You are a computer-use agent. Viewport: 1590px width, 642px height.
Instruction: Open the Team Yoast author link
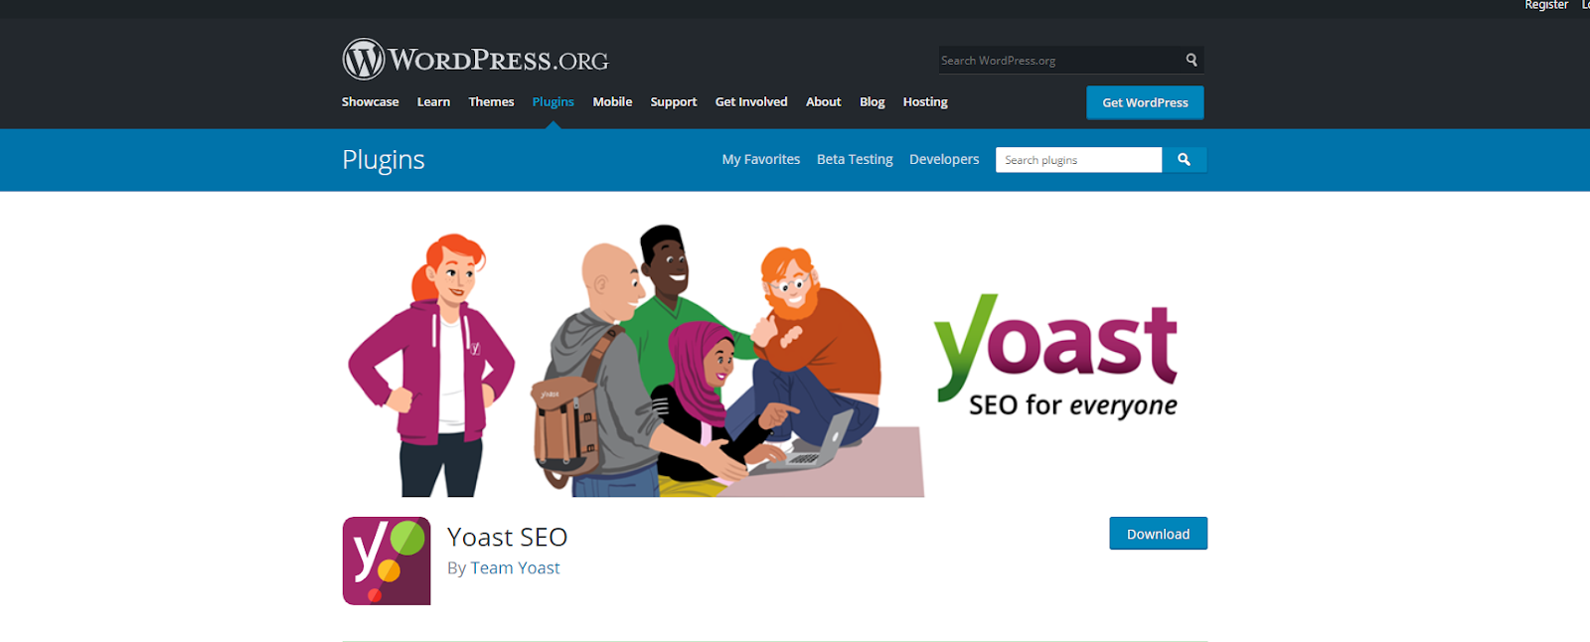[x=515, y=567]
